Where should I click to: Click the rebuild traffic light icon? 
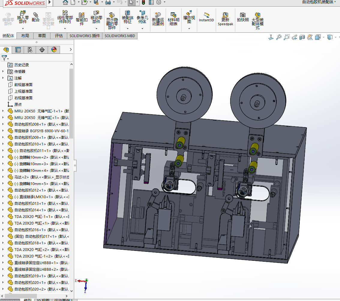[143, 2]
